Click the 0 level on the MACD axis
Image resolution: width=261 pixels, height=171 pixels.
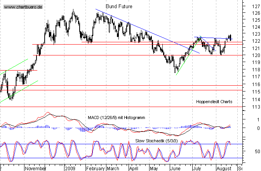click(258, 128)
